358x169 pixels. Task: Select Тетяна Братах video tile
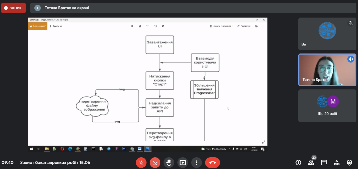pos(327,70)
